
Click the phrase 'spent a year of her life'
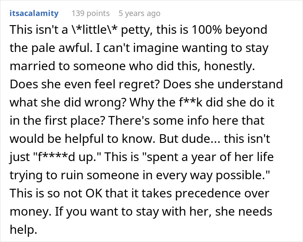(208, 157)
